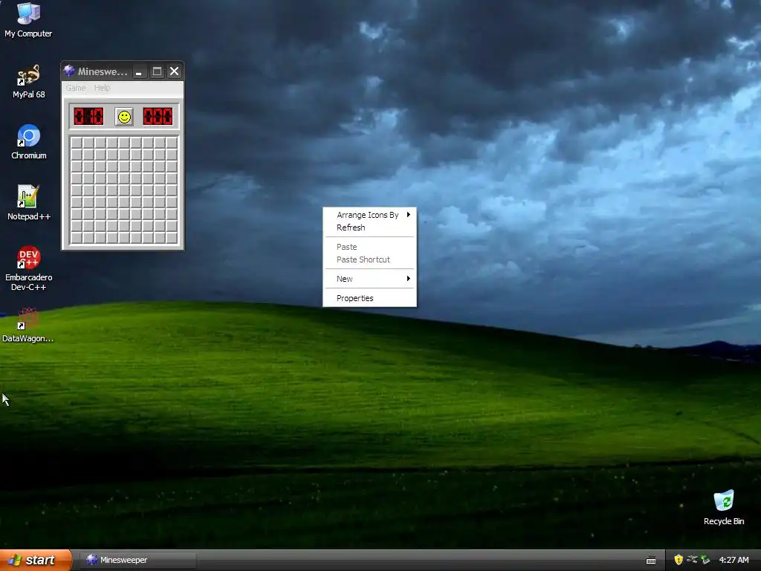Screen dimensions: 761x571
Task: Open the Help menu in Minesweeper
Action: point(102,88)
